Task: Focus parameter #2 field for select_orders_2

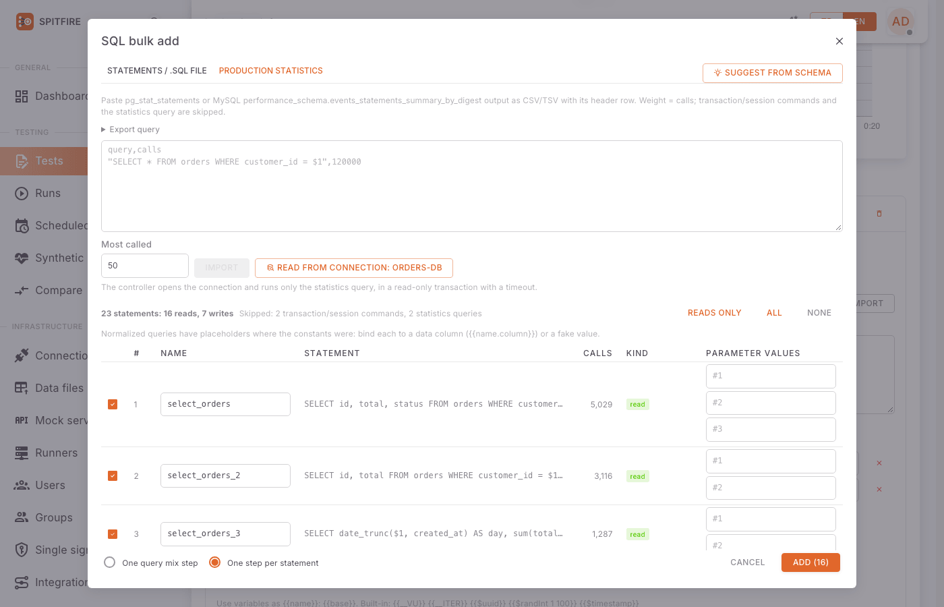Action: tap(771, 488)
